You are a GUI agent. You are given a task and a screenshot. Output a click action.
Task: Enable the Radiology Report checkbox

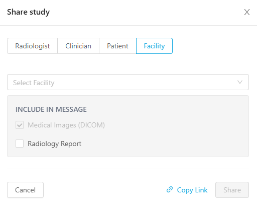pos(20,144)
